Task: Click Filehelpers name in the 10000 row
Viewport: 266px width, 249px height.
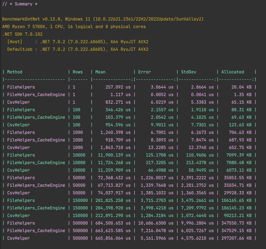Action: (21, 155)
